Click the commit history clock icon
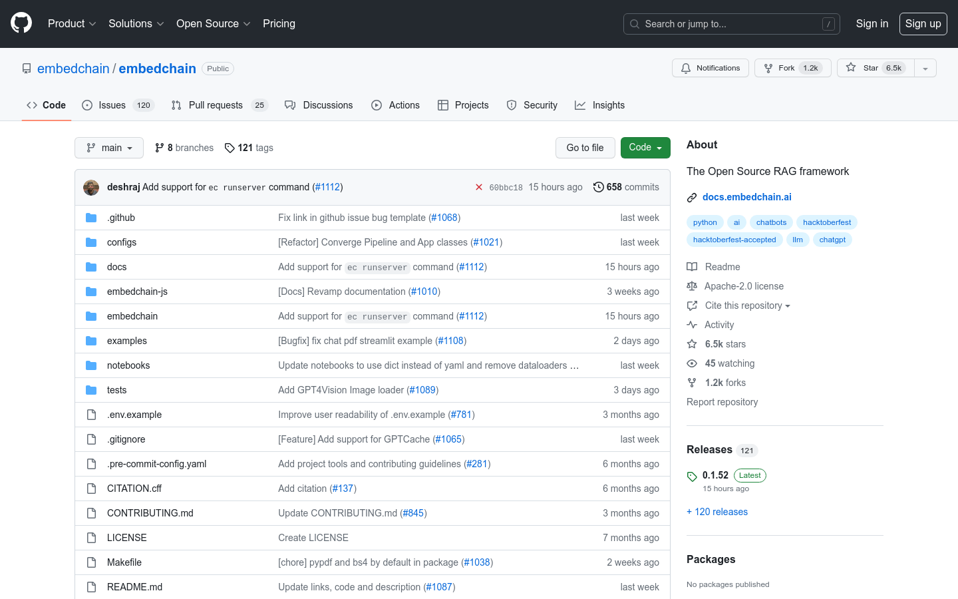 pos(599,187)
